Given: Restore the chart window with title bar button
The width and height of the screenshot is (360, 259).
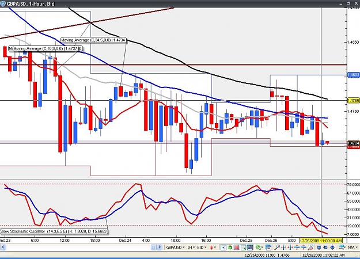Looking at the screenshot, I should tap(348, 3).
